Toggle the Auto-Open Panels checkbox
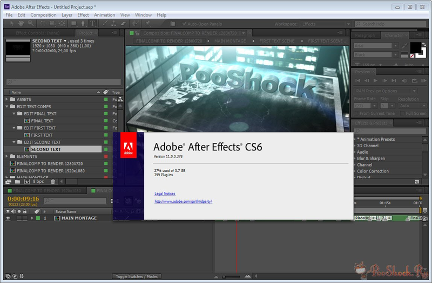This screenshot has width=432, height=283. 184,24
